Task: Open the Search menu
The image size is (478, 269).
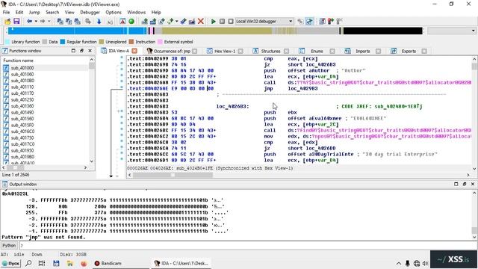Action: [x=52, y=12]
